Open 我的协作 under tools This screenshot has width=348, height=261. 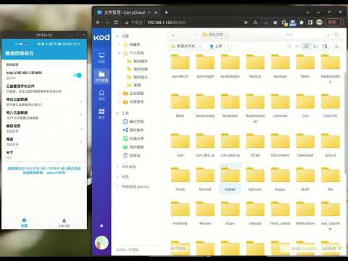click(133, 130)
